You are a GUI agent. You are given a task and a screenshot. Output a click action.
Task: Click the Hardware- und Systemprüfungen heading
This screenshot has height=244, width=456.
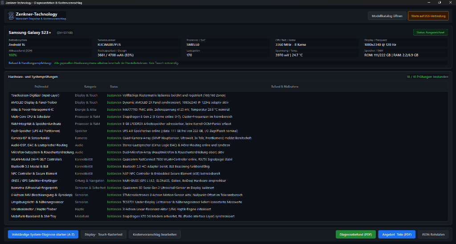pyautogui.click(x=33, y=76)
